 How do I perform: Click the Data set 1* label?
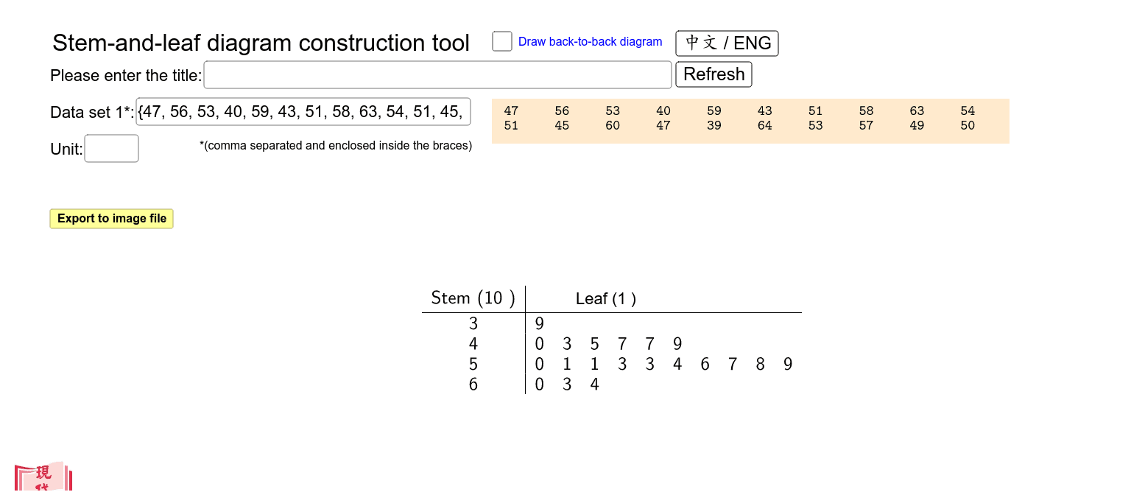(93, 113)
